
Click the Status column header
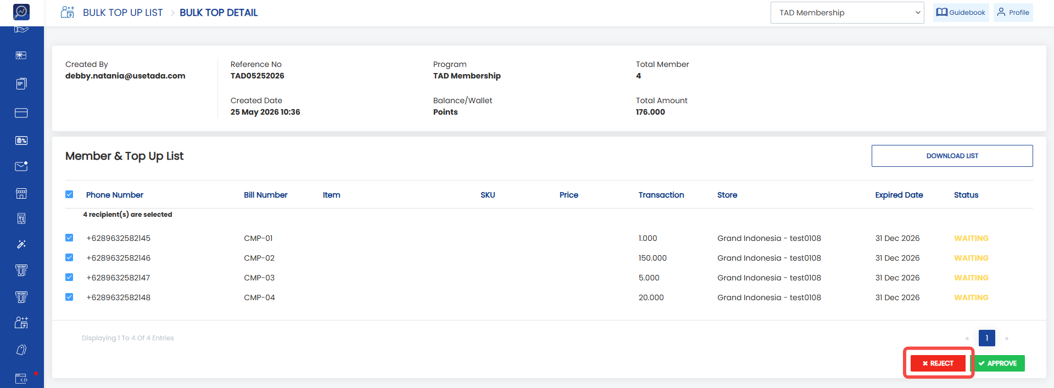click(966, 195)
